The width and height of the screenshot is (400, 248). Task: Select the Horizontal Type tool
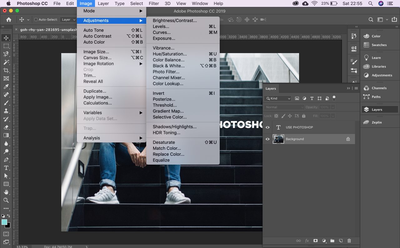click(x=6, y=168)
